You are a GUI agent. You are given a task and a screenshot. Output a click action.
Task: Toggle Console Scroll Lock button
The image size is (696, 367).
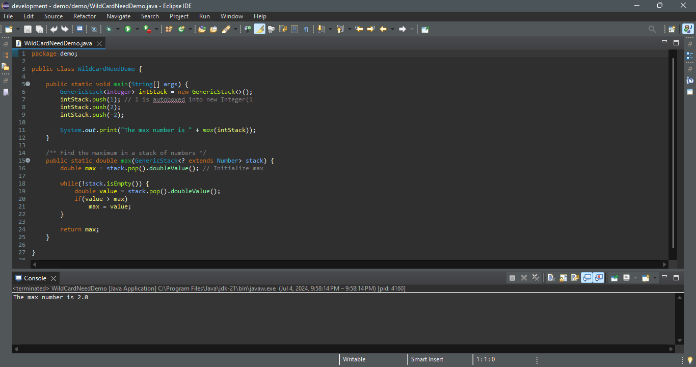563,278
